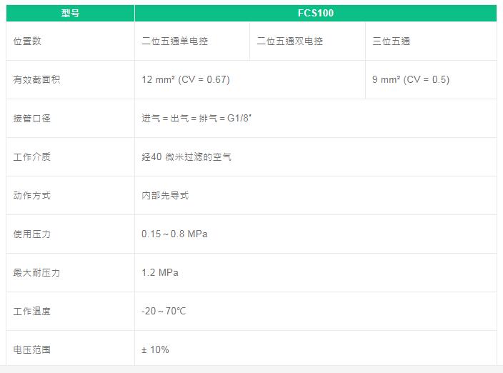Click the 电压范围 row label

32,350
